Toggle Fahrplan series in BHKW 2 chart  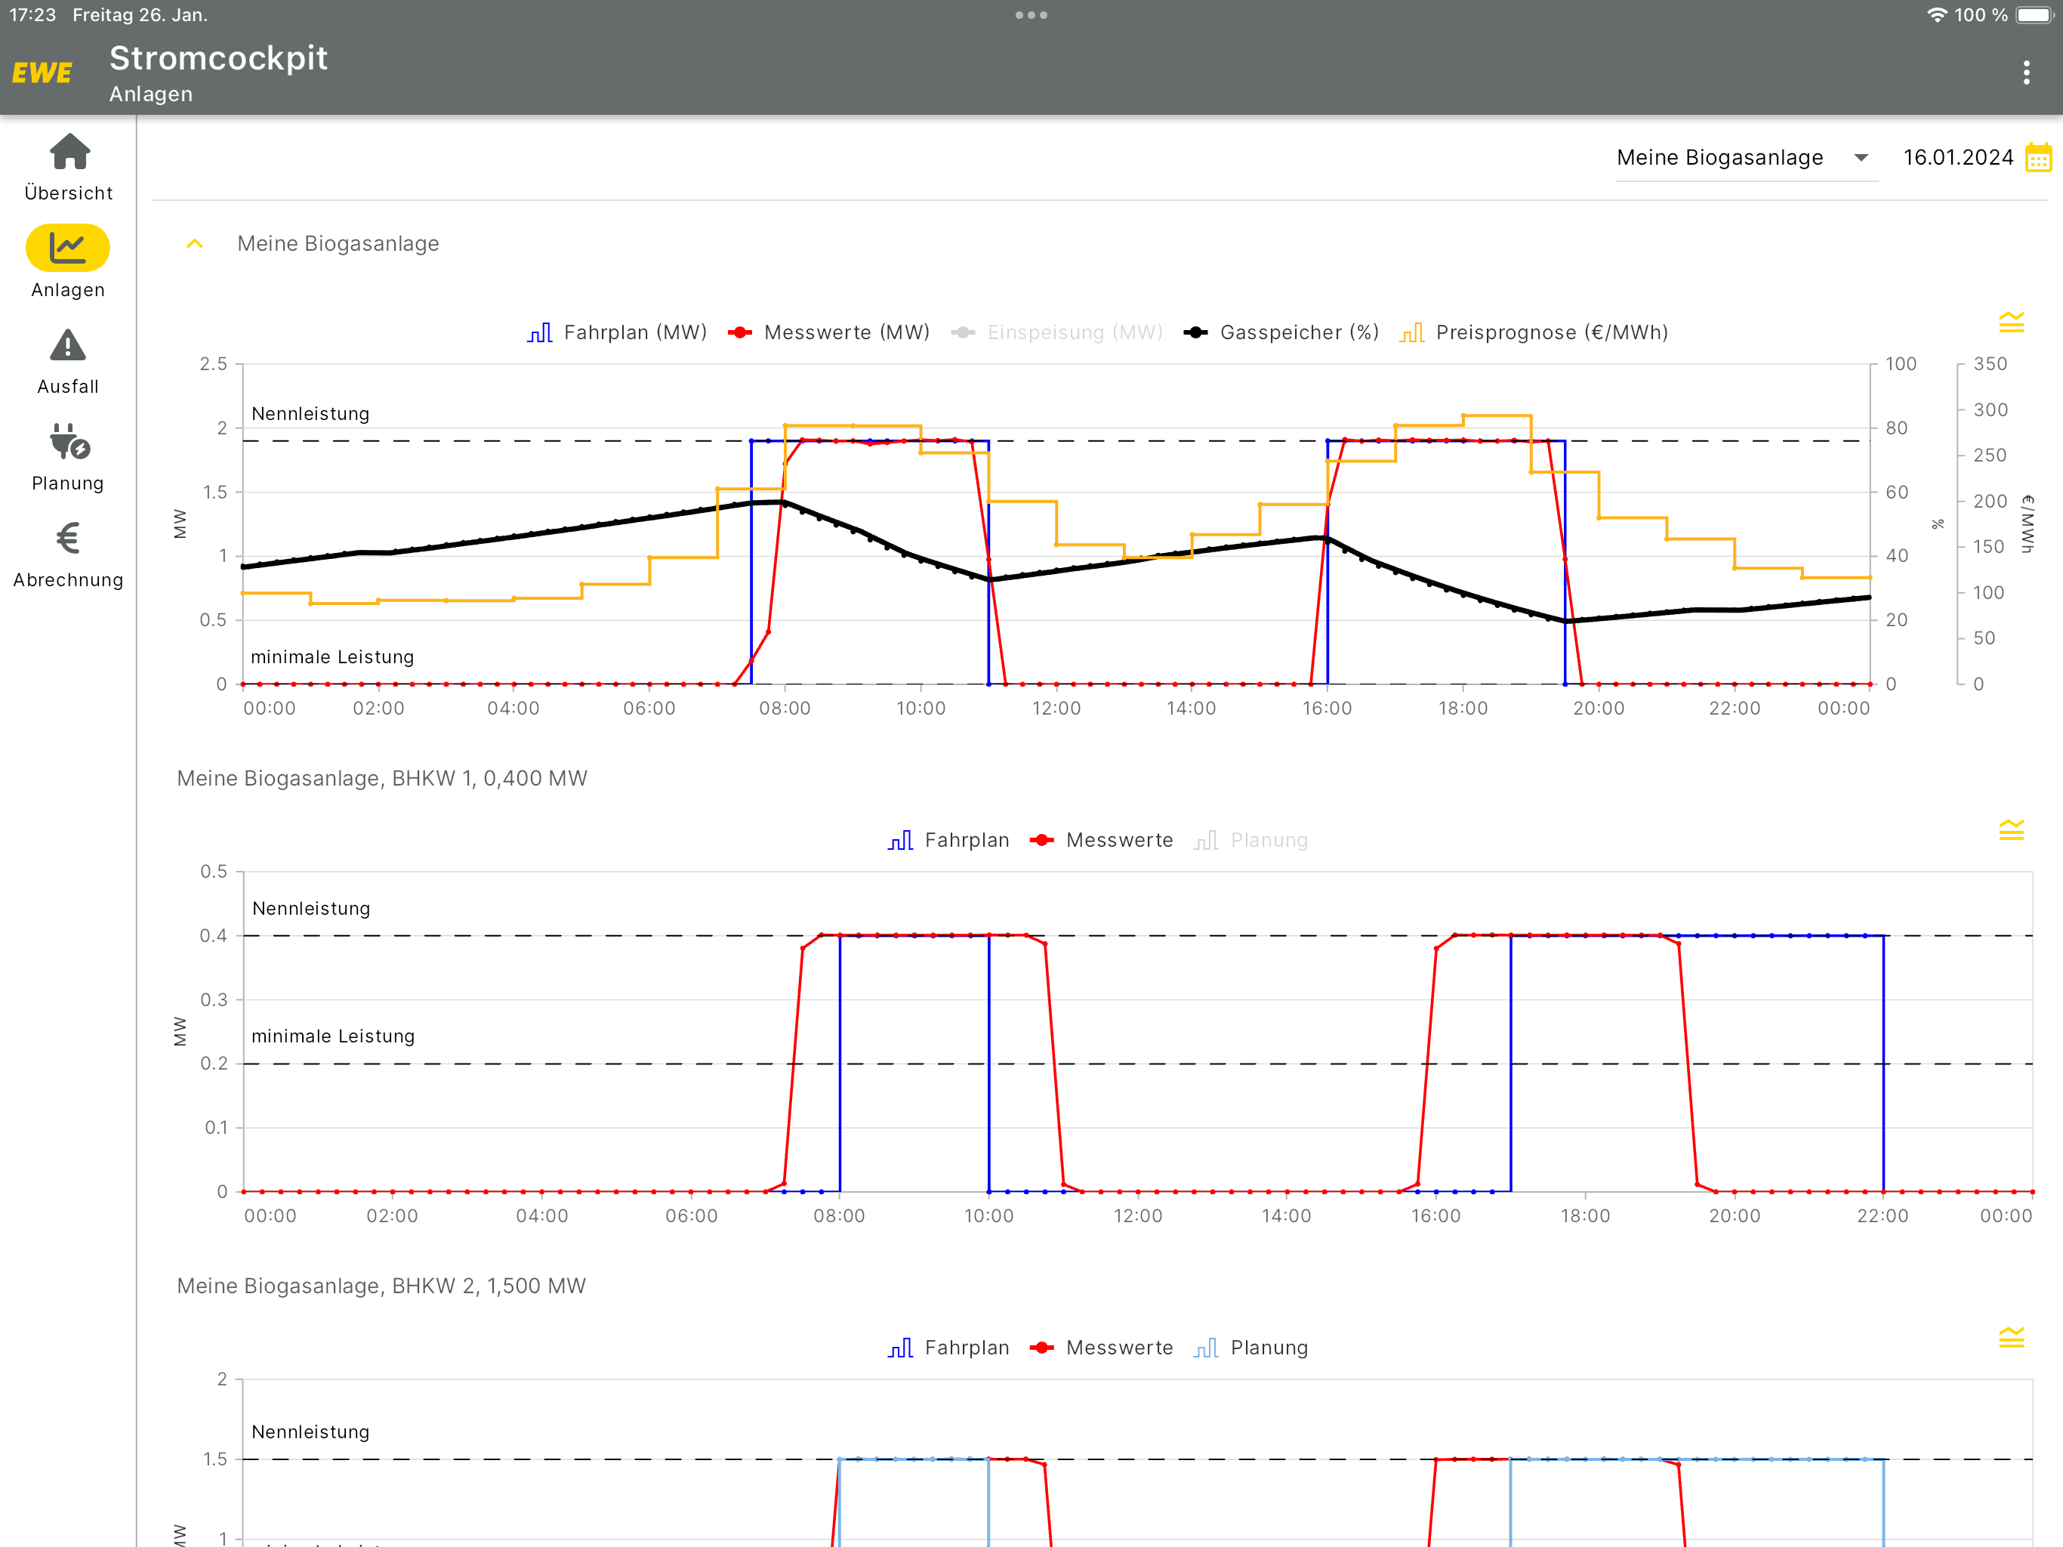click(948, 1348)
